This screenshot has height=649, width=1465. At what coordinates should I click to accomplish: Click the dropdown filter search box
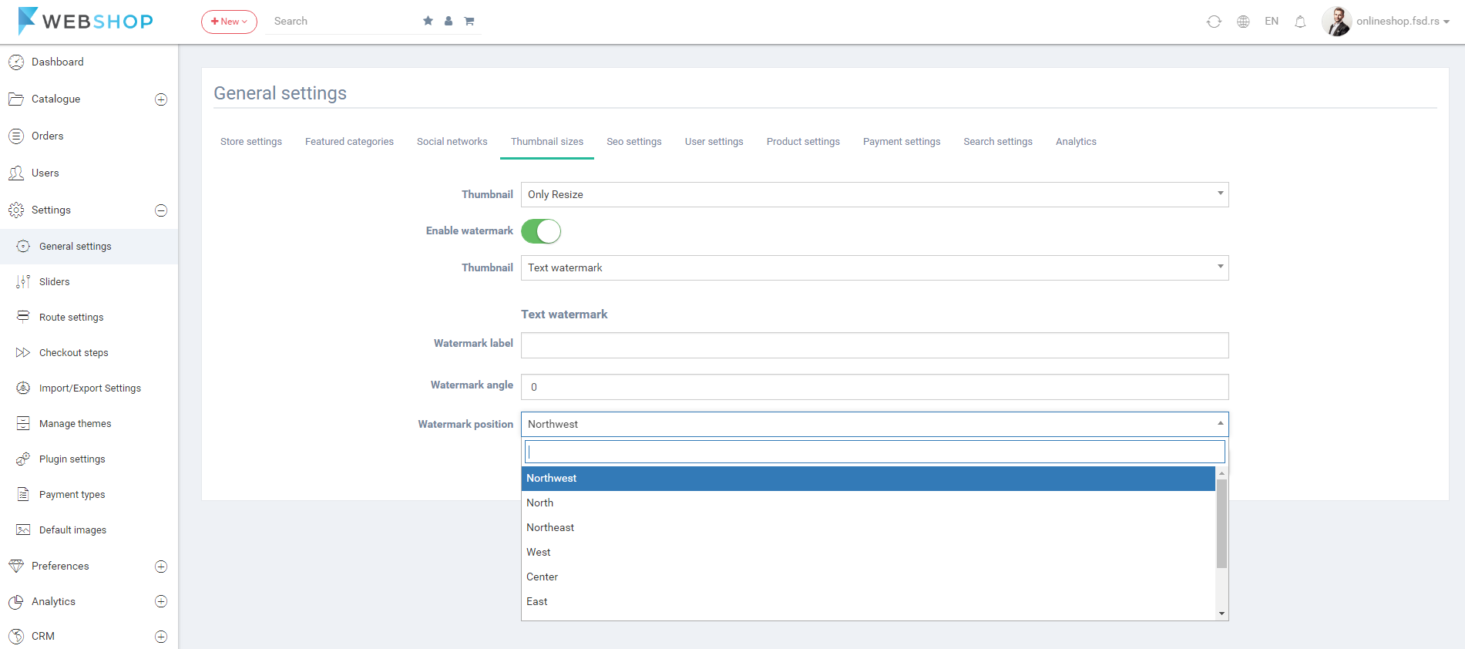click(x=875, y=452)
